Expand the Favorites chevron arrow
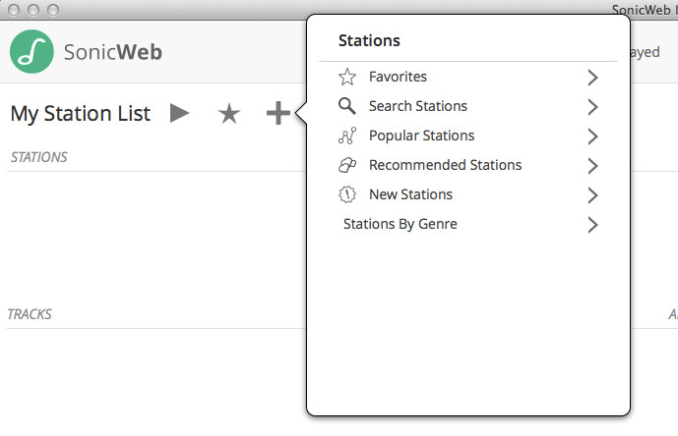 pyautogui.click(x=592, y=77)
